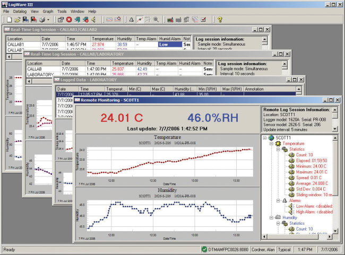Click the New document toolbar icon
The image size is (345, 255).
(10, 20)
